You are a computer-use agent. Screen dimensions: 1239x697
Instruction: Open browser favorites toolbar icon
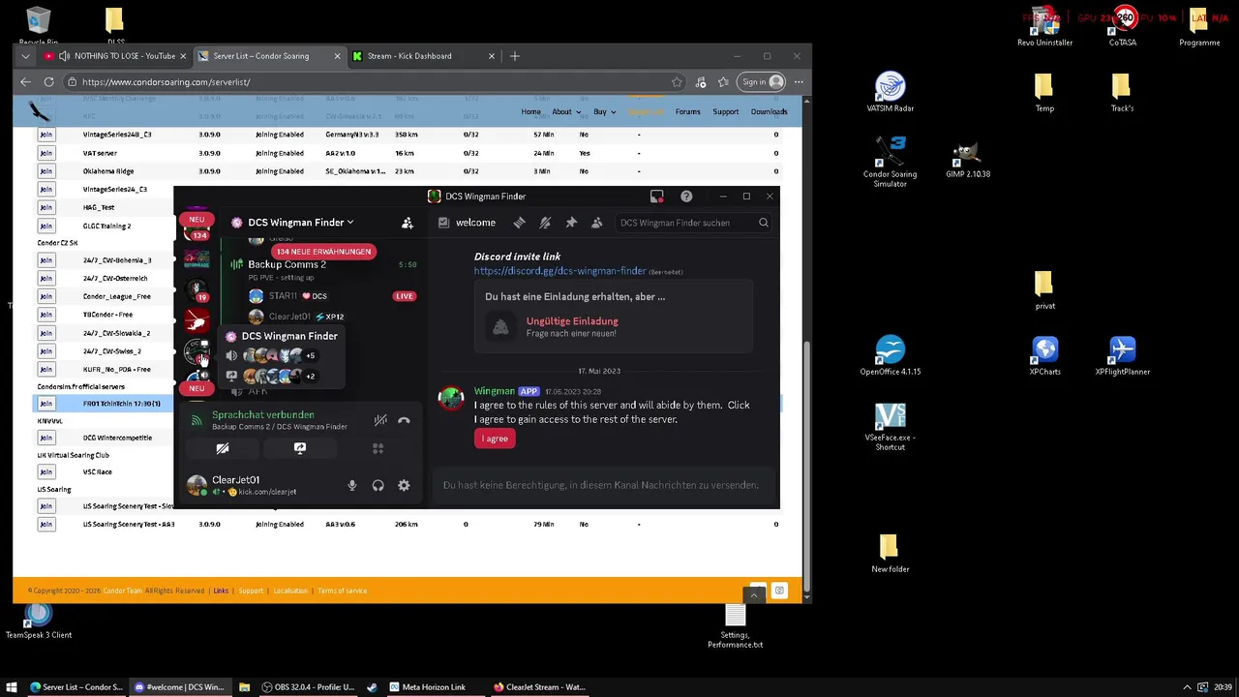[x=723, y=82]
